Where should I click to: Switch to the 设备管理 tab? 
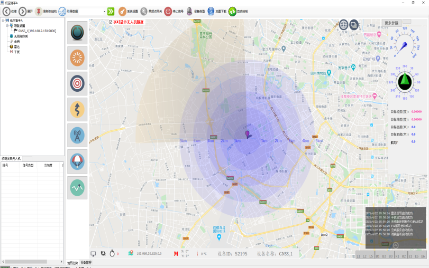tap(86, 262)
